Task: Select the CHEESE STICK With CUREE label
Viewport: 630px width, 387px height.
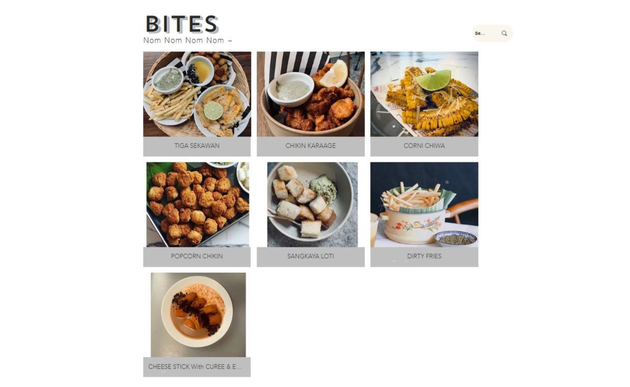Action: coord(195,367)
